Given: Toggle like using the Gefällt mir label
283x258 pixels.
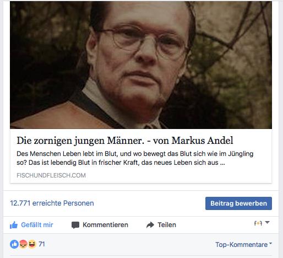Looking at the screenshot, I should [37, 225].
